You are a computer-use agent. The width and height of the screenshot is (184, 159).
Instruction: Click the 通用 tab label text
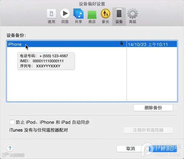click(x=52, y=22)
